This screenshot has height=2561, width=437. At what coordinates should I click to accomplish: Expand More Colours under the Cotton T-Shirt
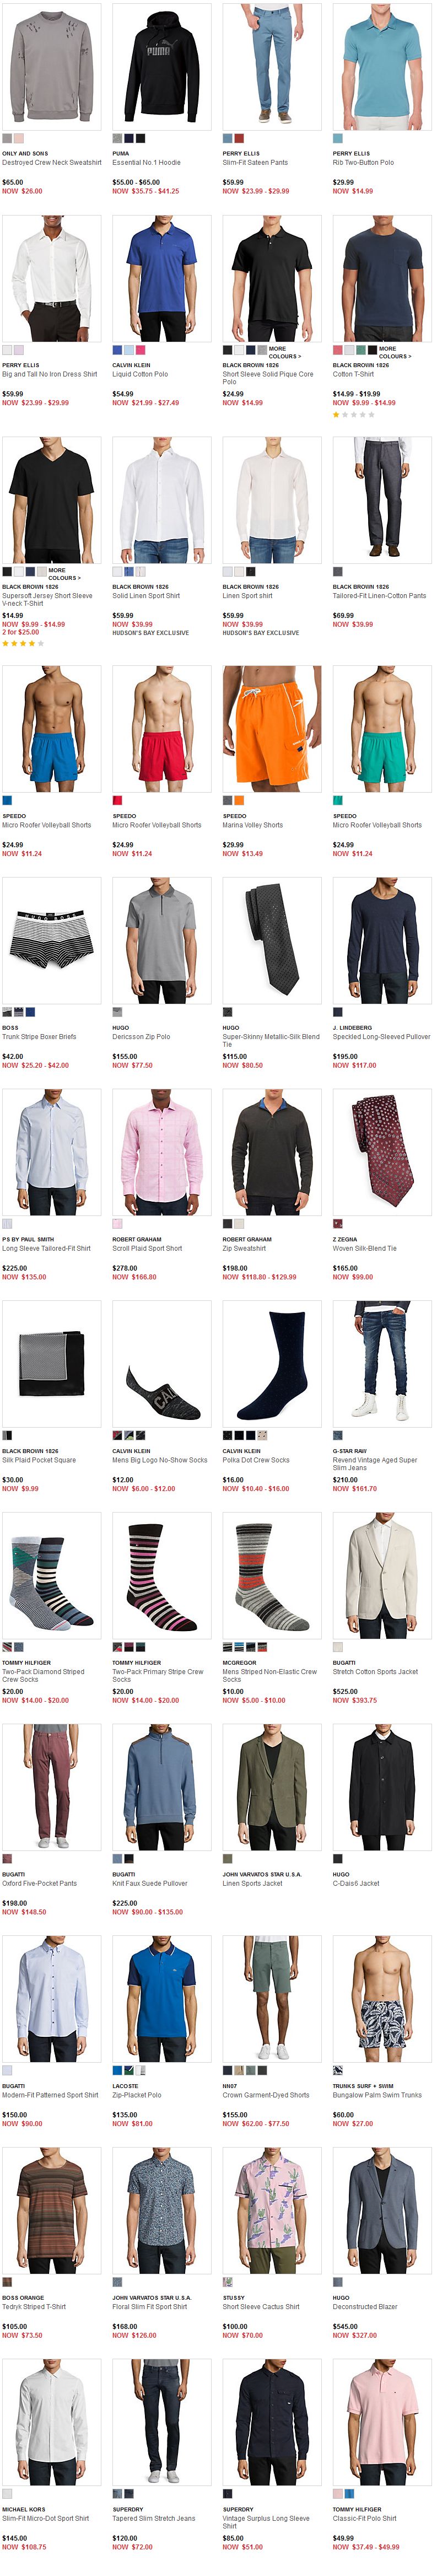coord(395,352)
